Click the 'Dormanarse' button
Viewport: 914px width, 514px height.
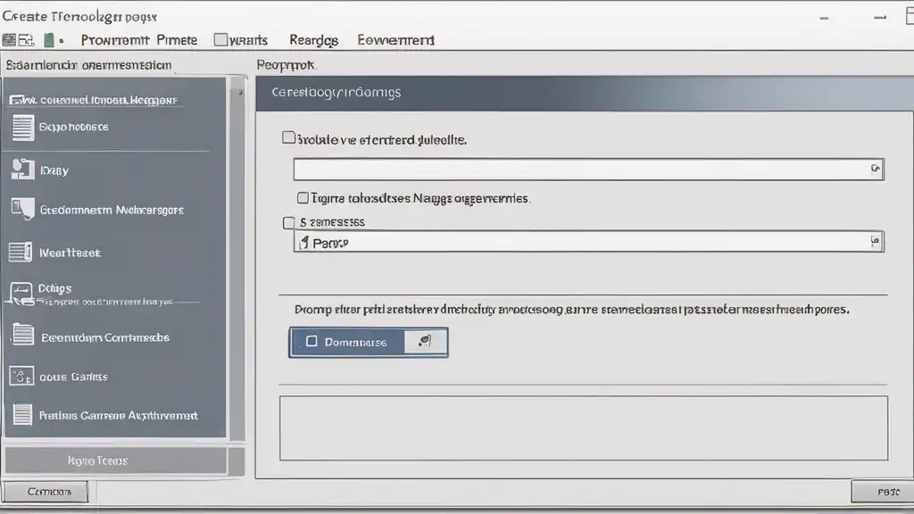coord(369,342)
